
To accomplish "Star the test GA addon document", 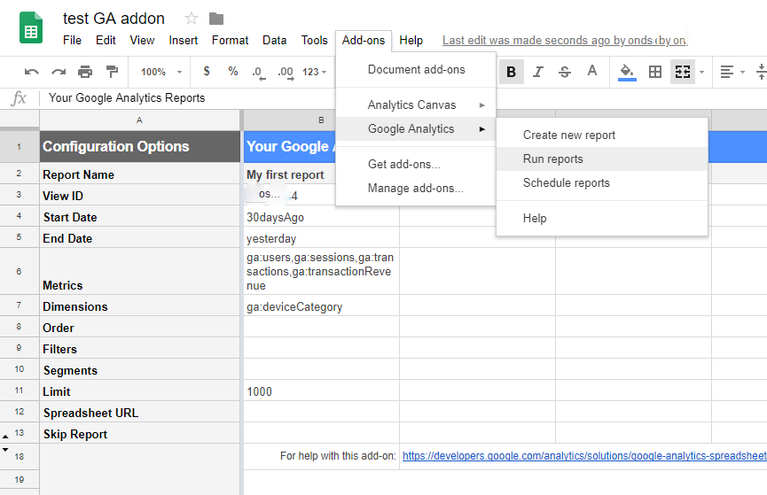I will pyautogui.click(x=192, y=19).
